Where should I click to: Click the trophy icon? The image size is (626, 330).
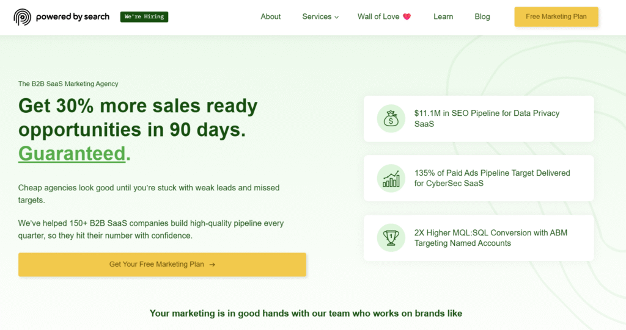(391, 238)
